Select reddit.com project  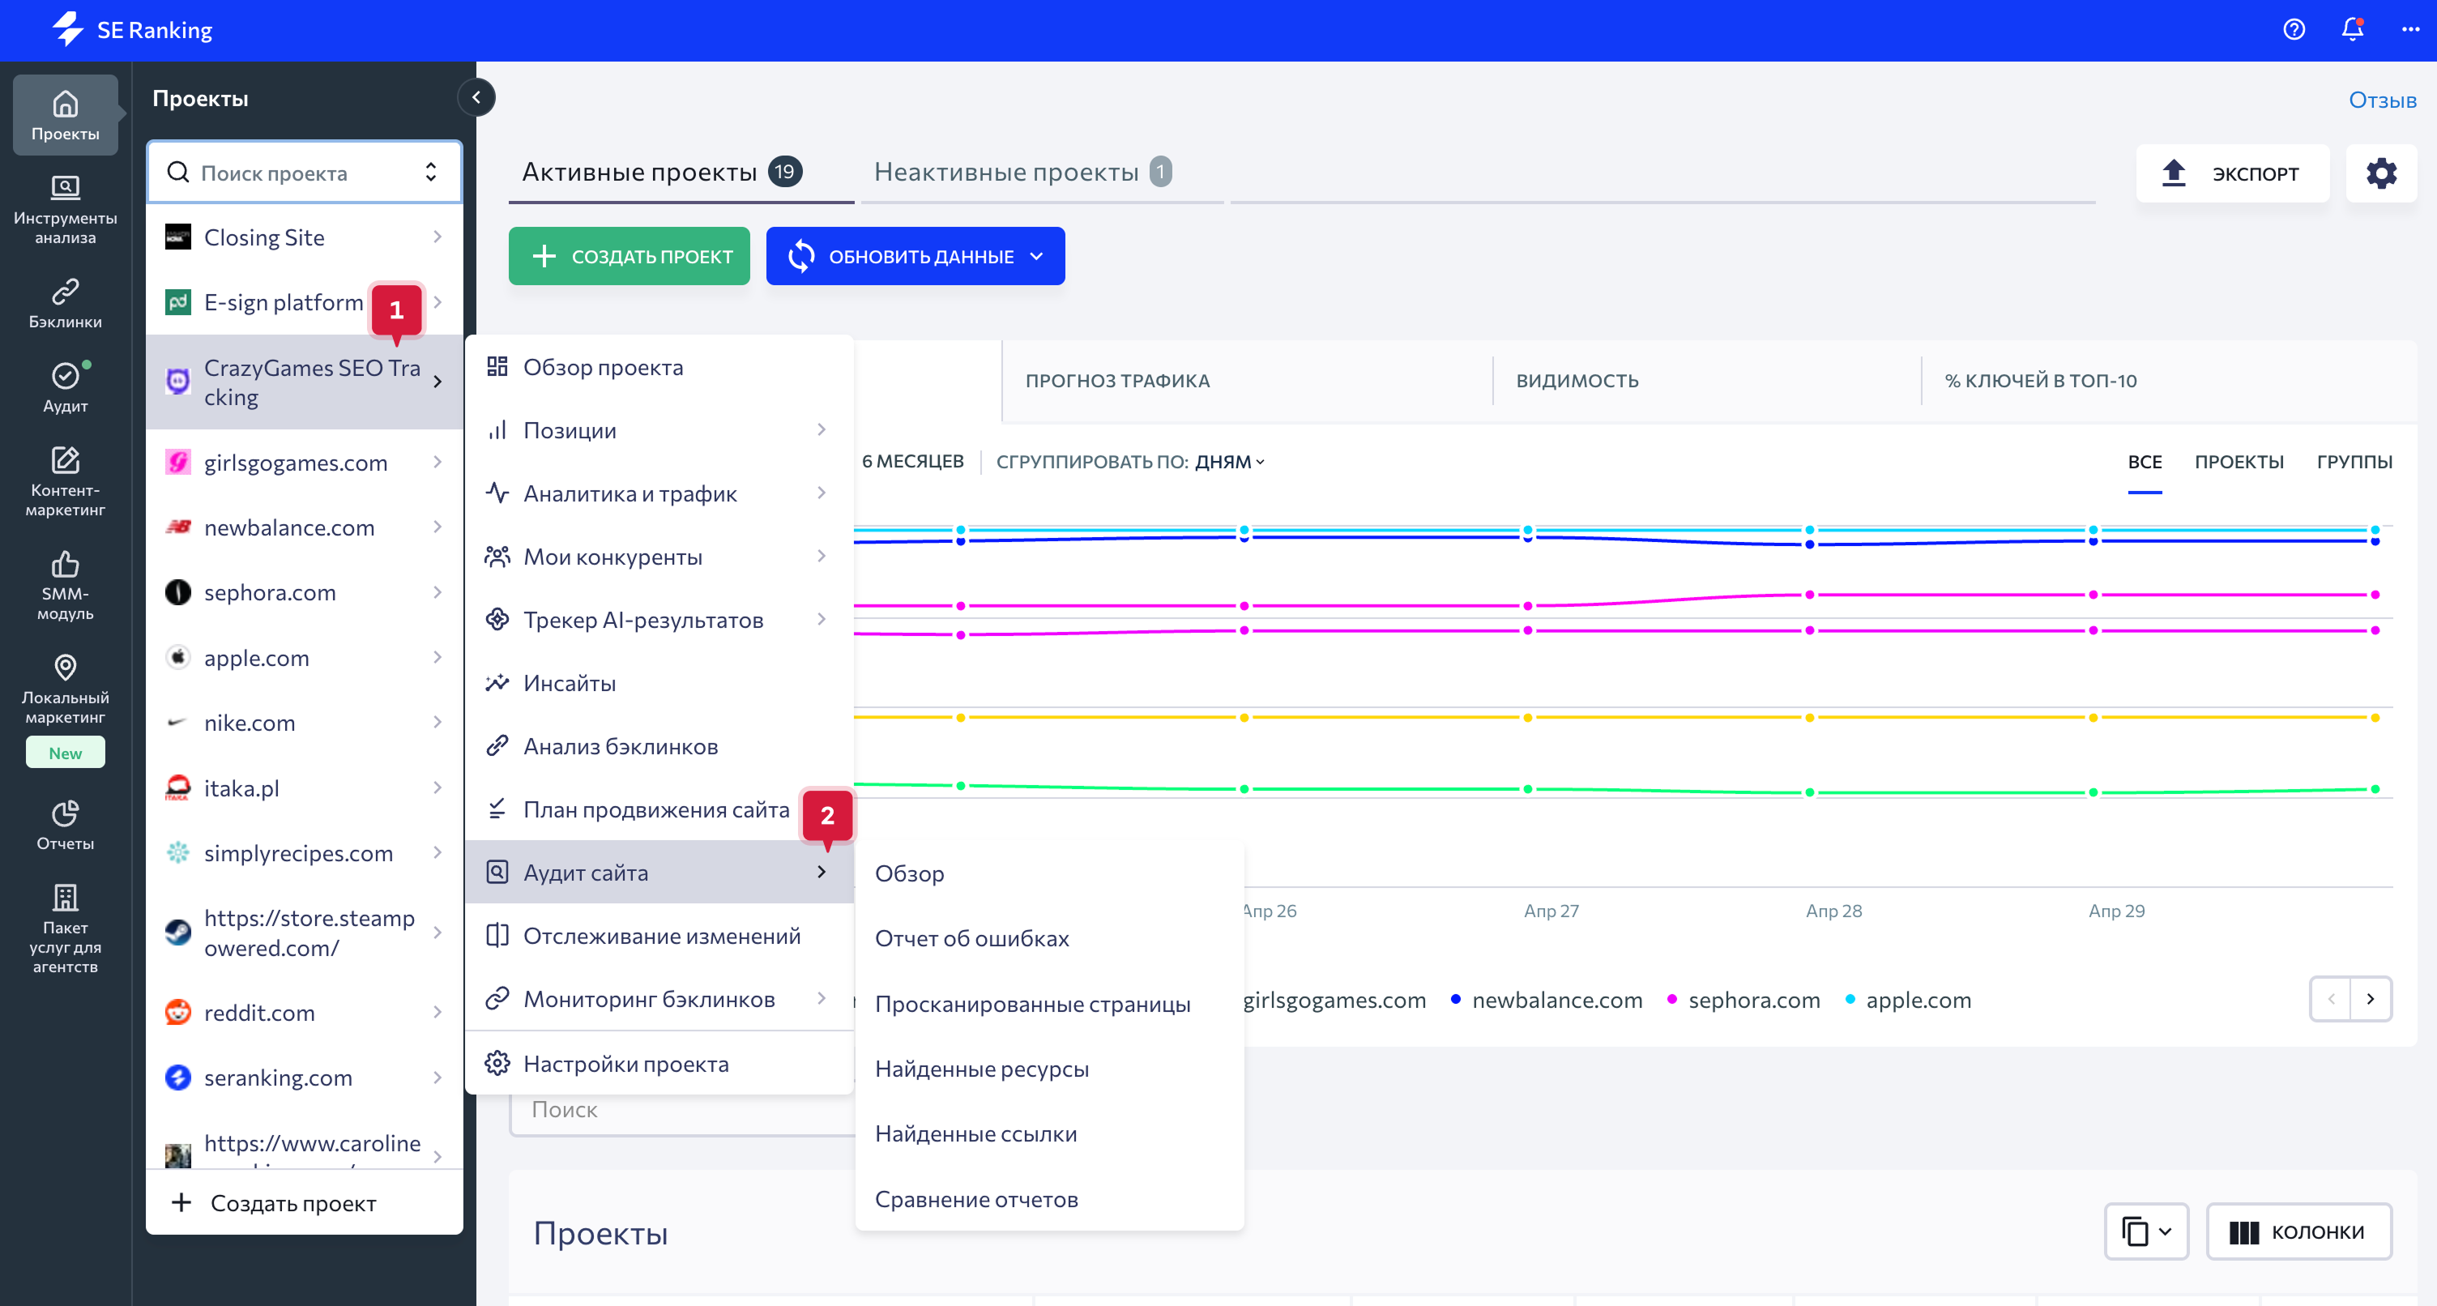pos(304,1012)
